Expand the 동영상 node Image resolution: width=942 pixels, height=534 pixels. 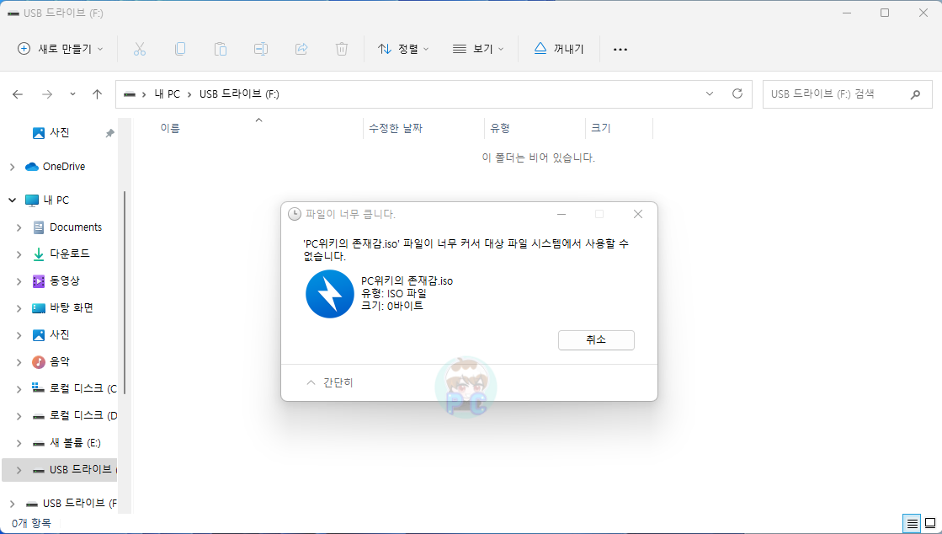click(x=19, y=281)
